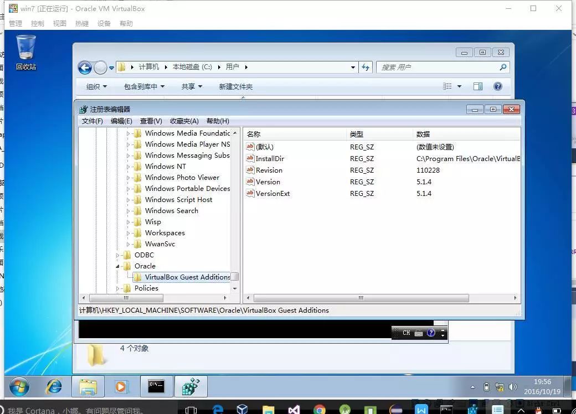Image resolution: width=576 pixels, height=414 pixels.
Task: Click the horizontal scrollbar in values pane
Action: (360, 298)
